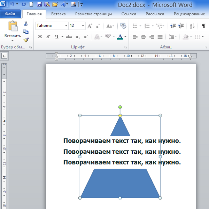Open the font size dropdown arrow
Viewport: 209px width, 209px height.
tap(83, 26)
